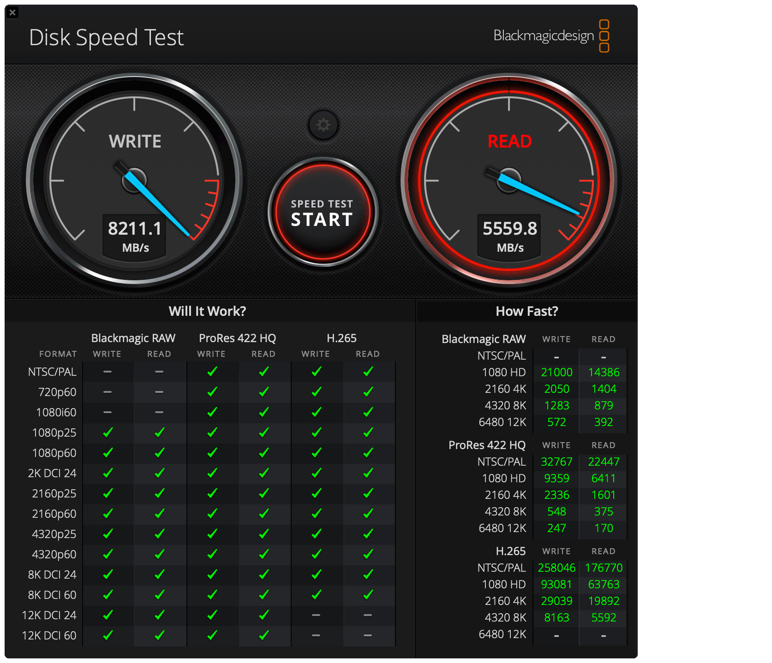This screenshot has width=772, height=663.
Task: Click the Disk Speed Test title text
Action: pos(107,38)
